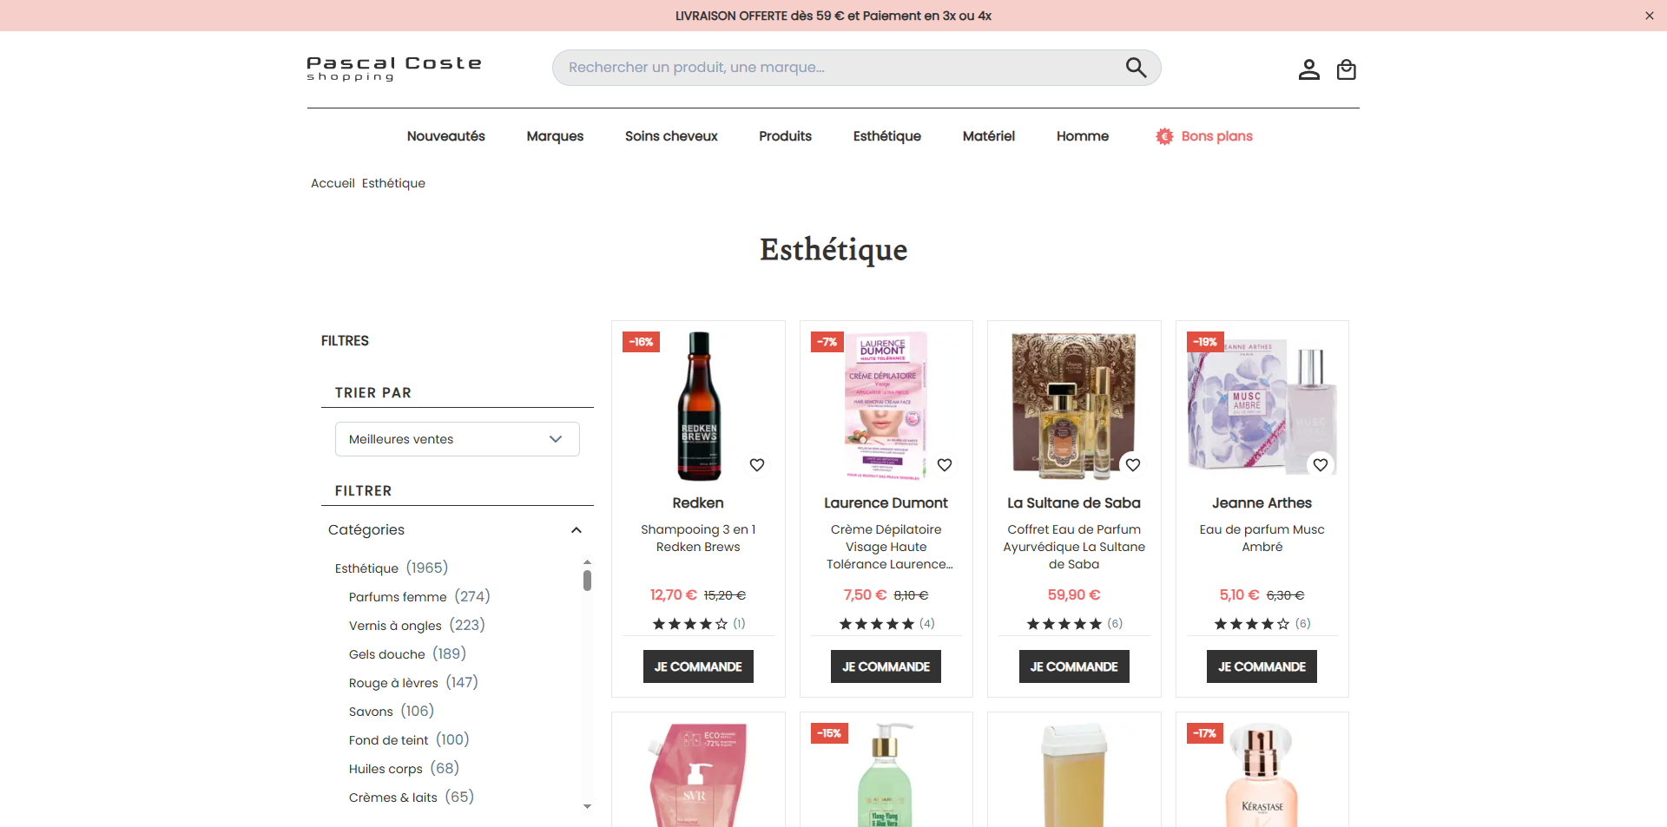Image resolution: width=1667 pixels, height=827 pixels.
Task: Click the Pascal Coste shopping logo
Action: (x=394, y=69)
